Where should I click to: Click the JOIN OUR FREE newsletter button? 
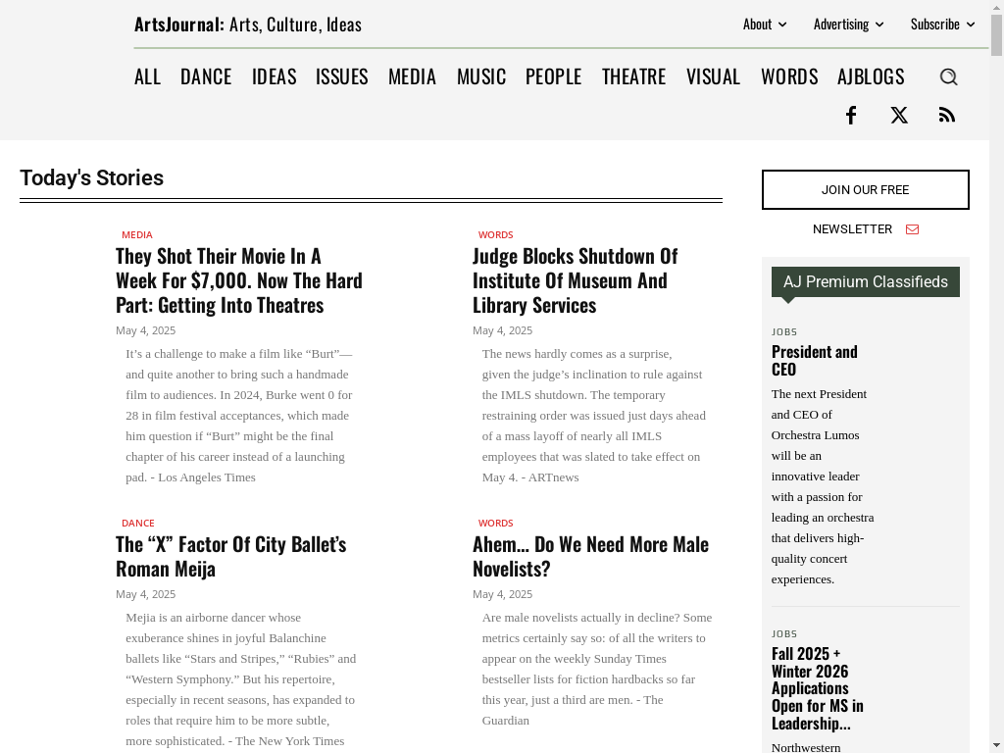[865, 189]
